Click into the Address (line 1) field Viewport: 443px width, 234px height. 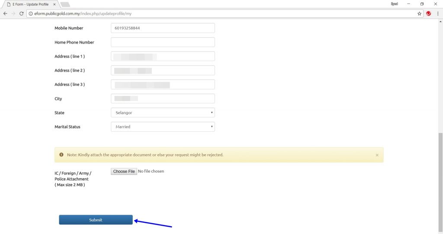coord(163,57)
